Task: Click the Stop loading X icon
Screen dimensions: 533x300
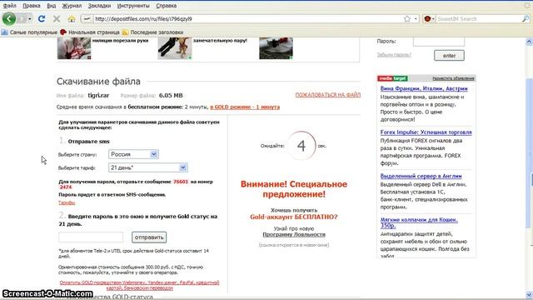Action: 57,18
